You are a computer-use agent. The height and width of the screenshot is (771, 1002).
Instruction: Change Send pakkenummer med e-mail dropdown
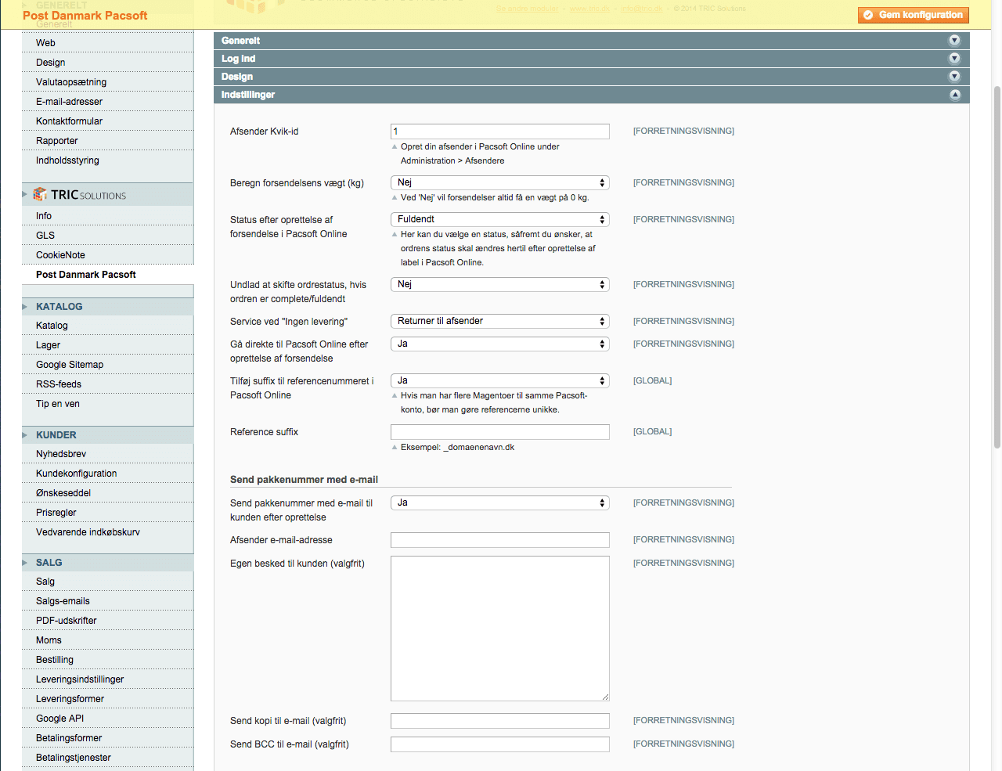[x=499, y=503]
